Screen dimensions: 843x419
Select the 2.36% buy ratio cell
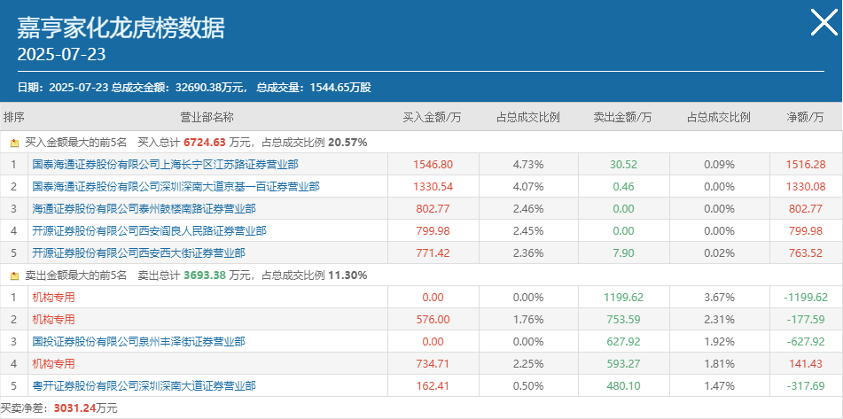tap(528, 253)
